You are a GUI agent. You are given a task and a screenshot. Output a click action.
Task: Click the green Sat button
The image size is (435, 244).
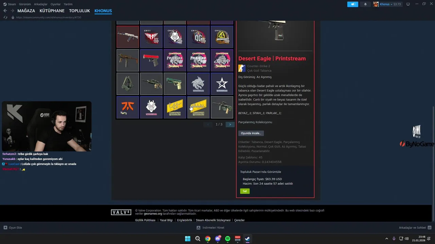tap(245, 191)
